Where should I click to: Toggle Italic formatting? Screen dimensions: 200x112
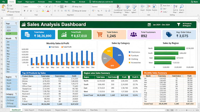28,11
